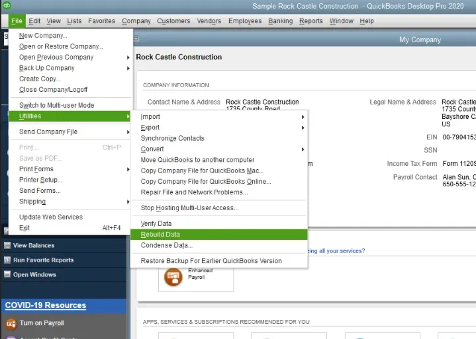Open the Favorites menu
The width and height of the screenshot is (476, 339).
(x=102, y=21)
